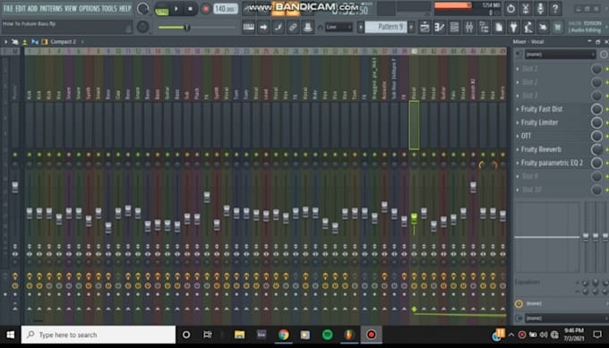Enable typing keyboard to piano icon
Screen dimensions: 609x348
pyautogui.click(x=249, y=27)
